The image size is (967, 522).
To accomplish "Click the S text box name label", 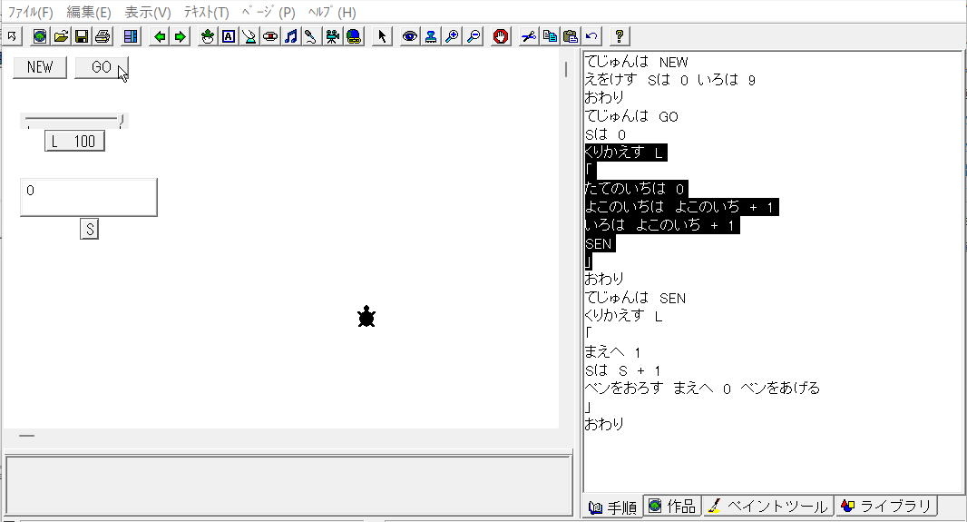I will (x=90, y=230).
